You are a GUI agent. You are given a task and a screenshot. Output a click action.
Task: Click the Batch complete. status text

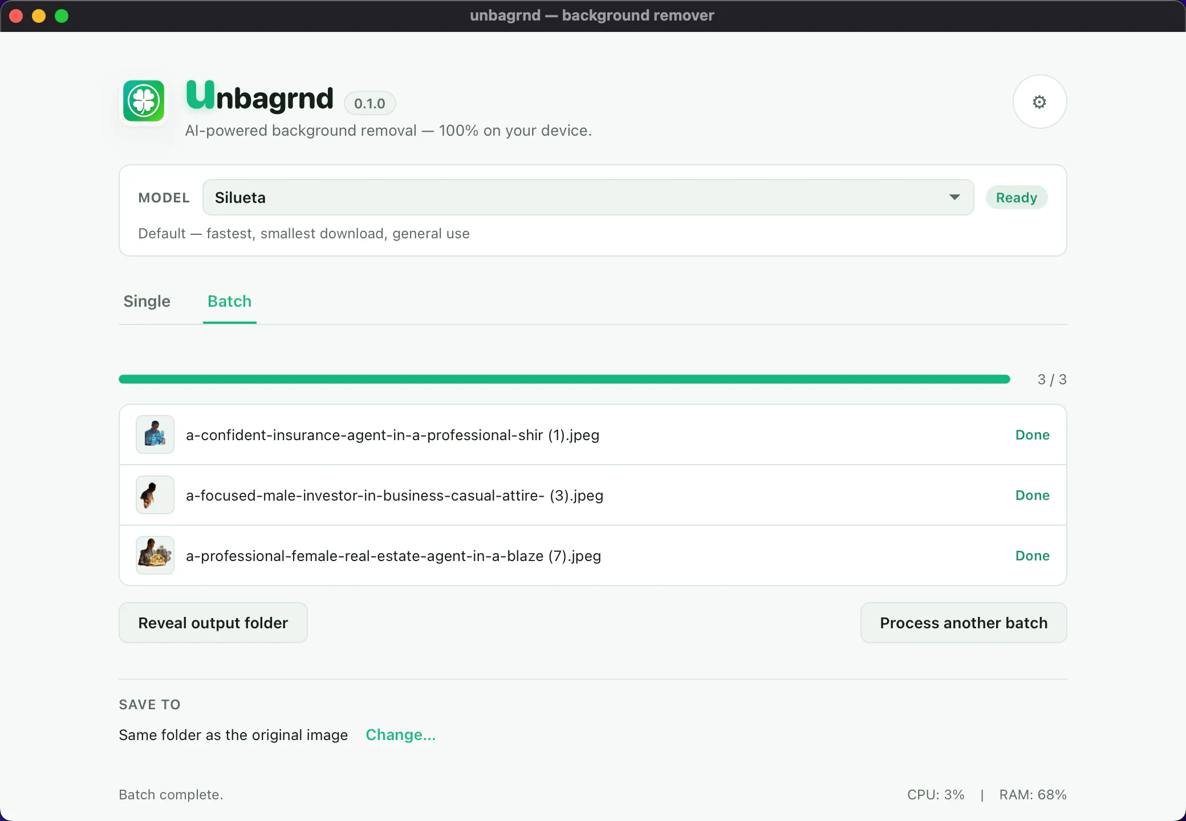[171, 794]
